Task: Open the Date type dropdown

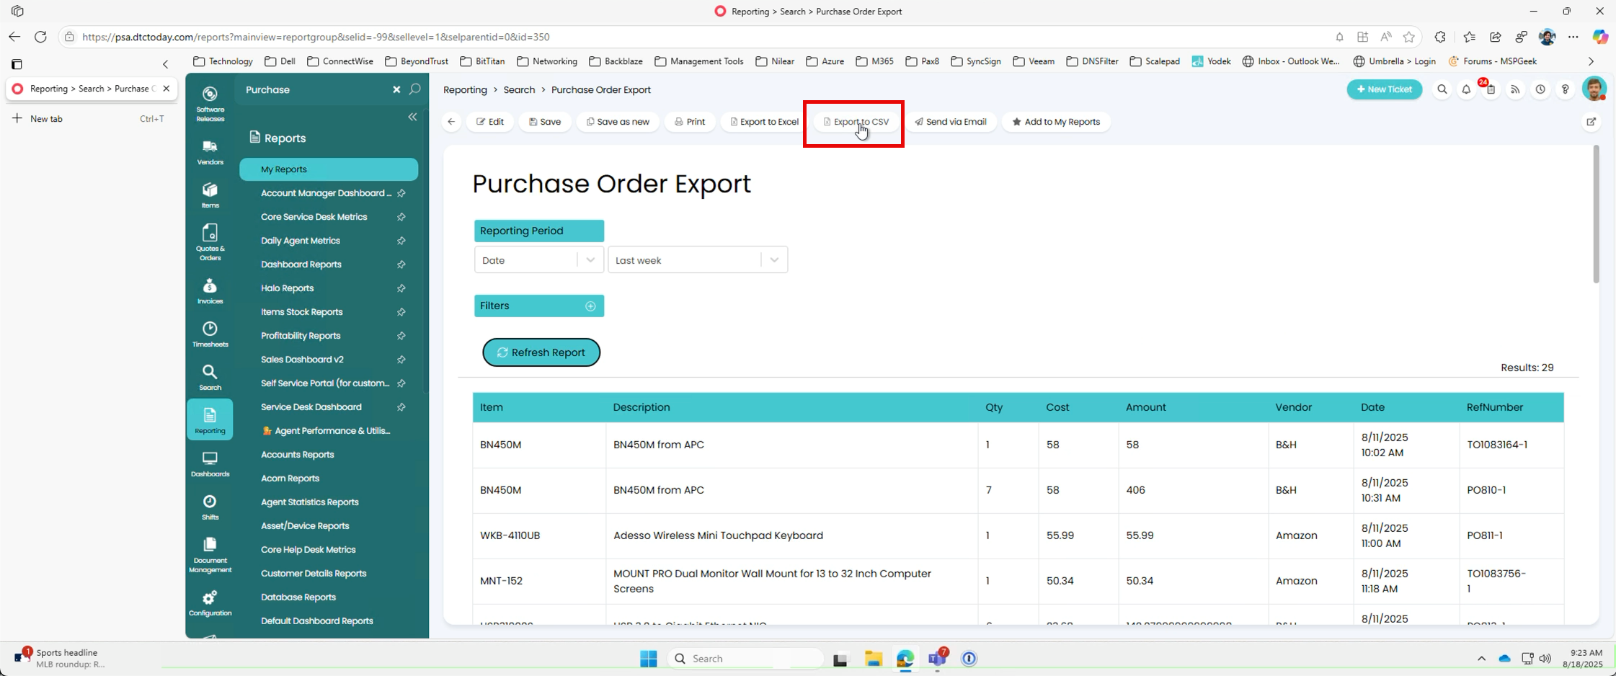Action: coord(538,260)
